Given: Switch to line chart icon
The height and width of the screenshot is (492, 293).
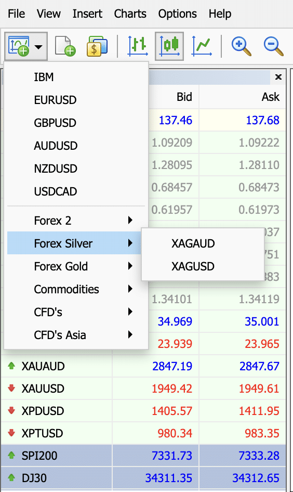Looking at the screenshot, I should tap(202, 46).
